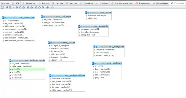The width and height of the screenshot is (186, 98).
Task: Open the Procédures stockées tab
Action: click(x=122, y=3)
